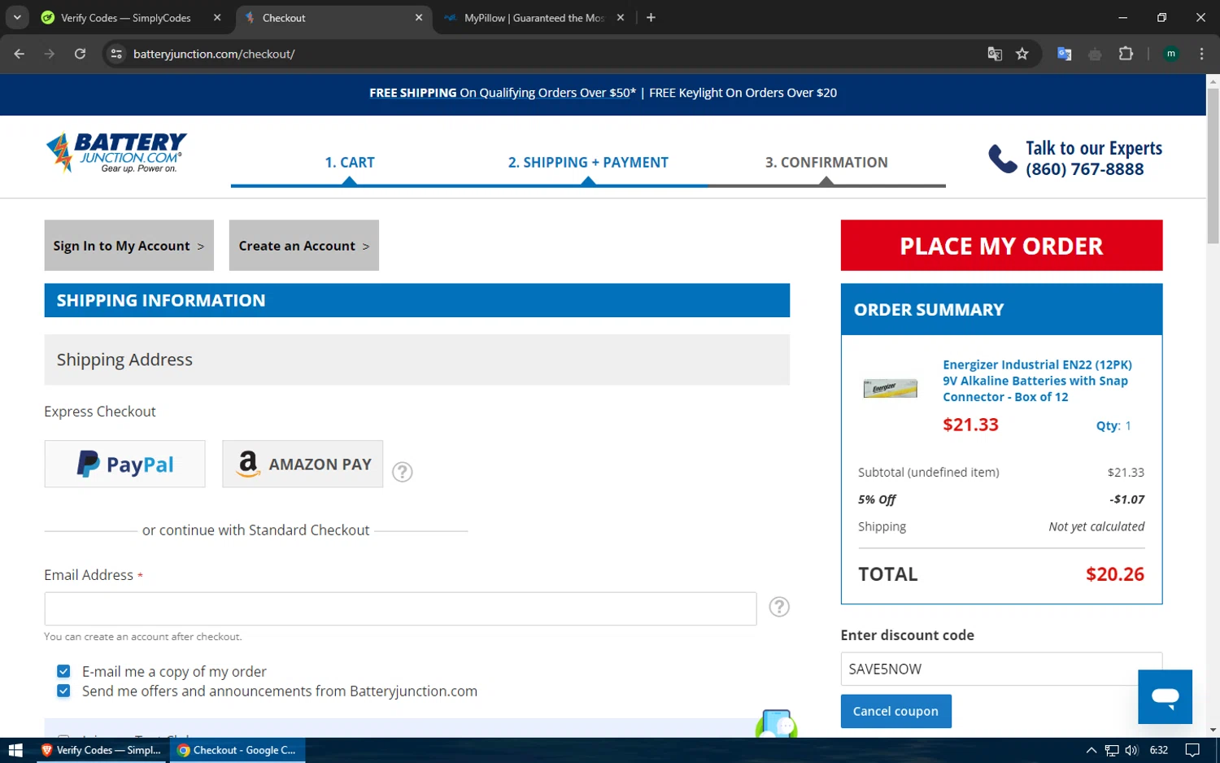The width and height of the screenshot is (1220, 763).
Task: Click Sign In to My Account
Action: coord(129,245)
